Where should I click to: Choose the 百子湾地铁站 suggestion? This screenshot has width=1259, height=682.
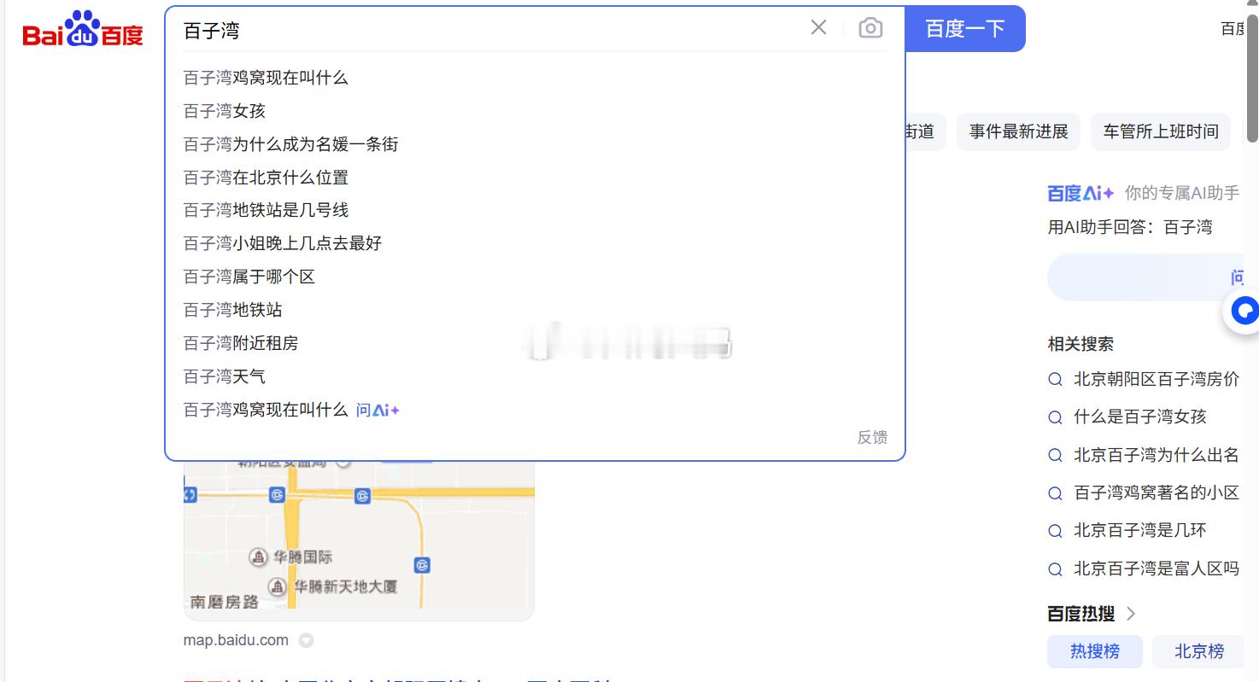[233, 310]
